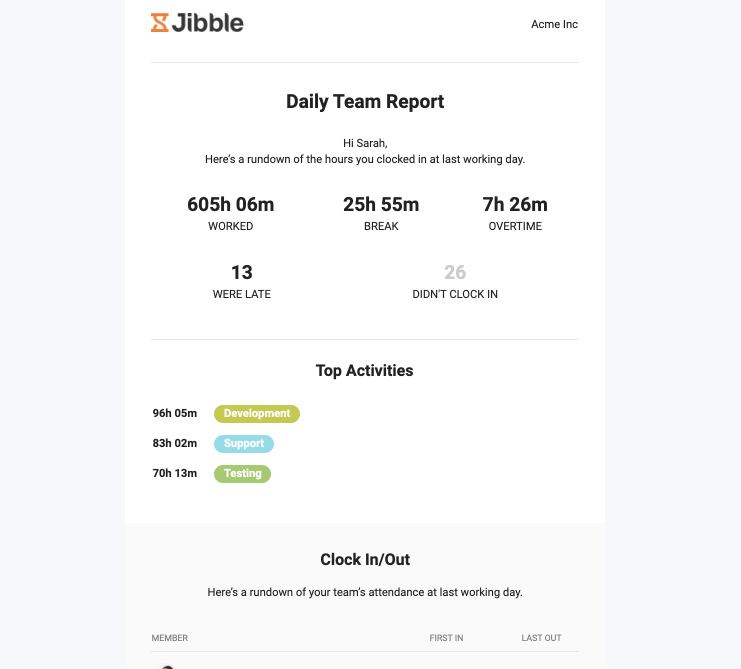The width and height of the screenshot is (741, 669).
Task: Select the Daily Team Report heading
Action: pos(365,101)
